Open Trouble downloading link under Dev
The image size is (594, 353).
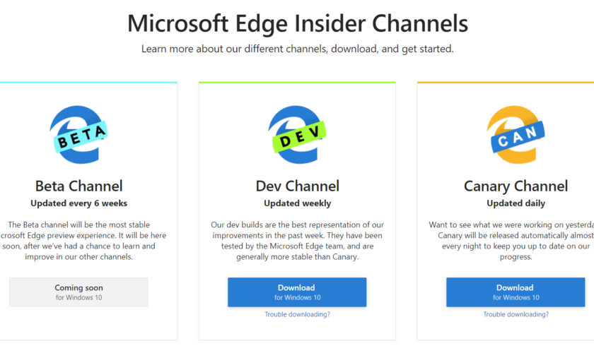coord(297,314)
